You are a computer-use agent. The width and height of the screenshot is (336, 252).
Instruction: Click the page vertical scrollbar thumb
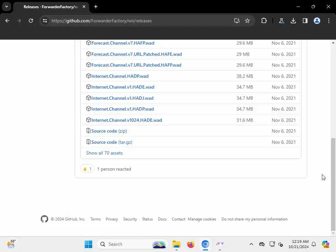click(x=333, y=184)
